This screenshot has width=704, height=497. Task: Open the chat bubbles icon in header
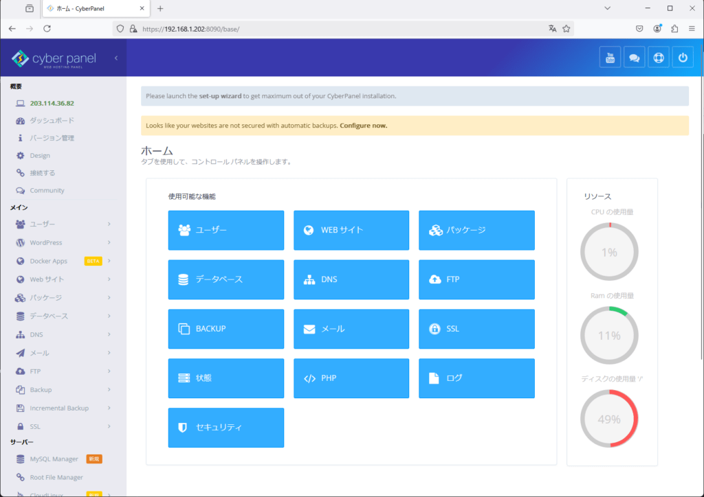(634, 58)
